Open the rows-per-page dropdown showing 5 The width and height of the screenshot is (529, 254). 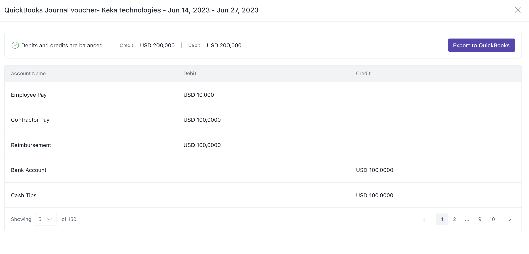coord(46,219)
